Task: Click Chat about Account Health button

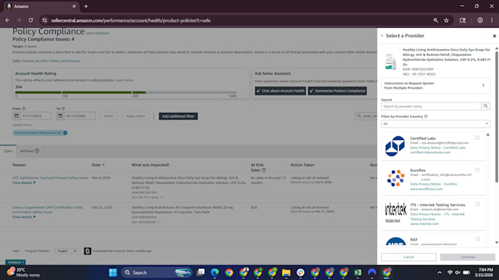Action: (x=280, y=91)
